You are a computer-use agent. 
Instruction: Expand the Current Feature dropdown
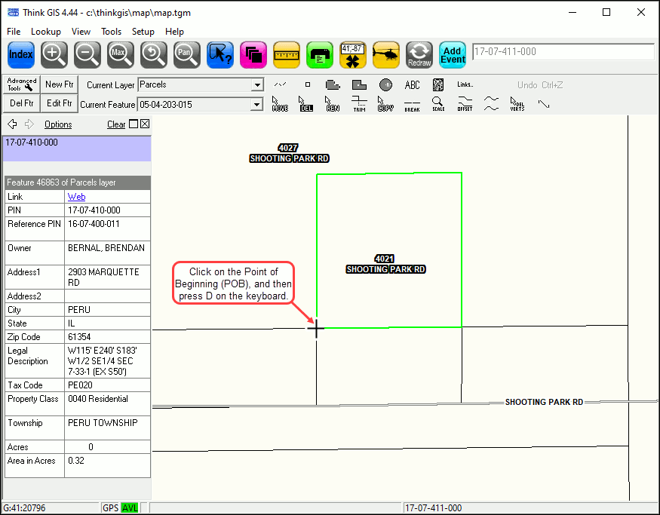click(257, 105)
